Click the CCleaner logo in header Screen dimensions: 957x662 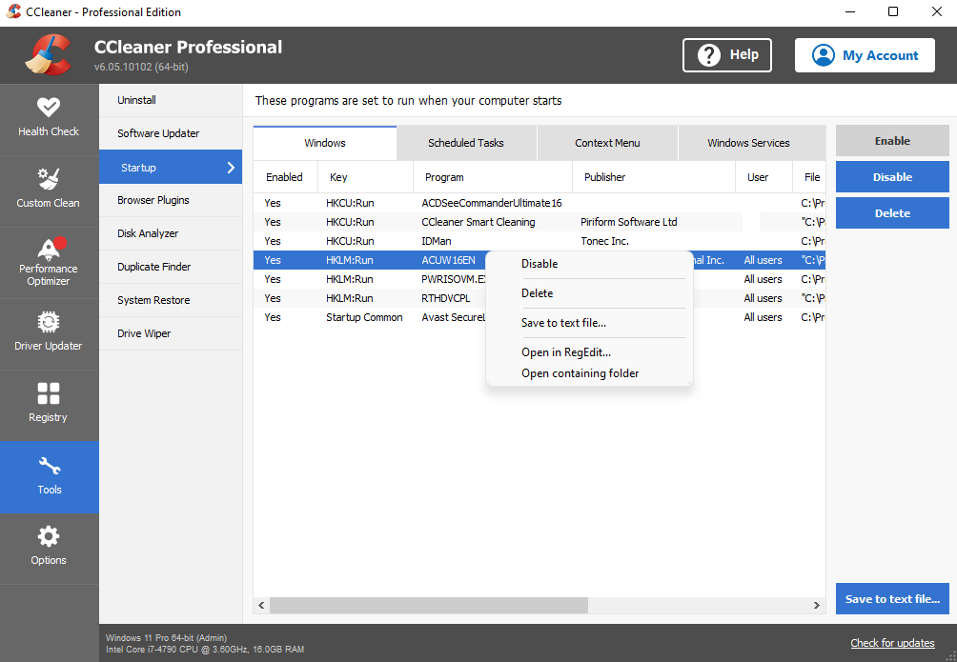48,55
